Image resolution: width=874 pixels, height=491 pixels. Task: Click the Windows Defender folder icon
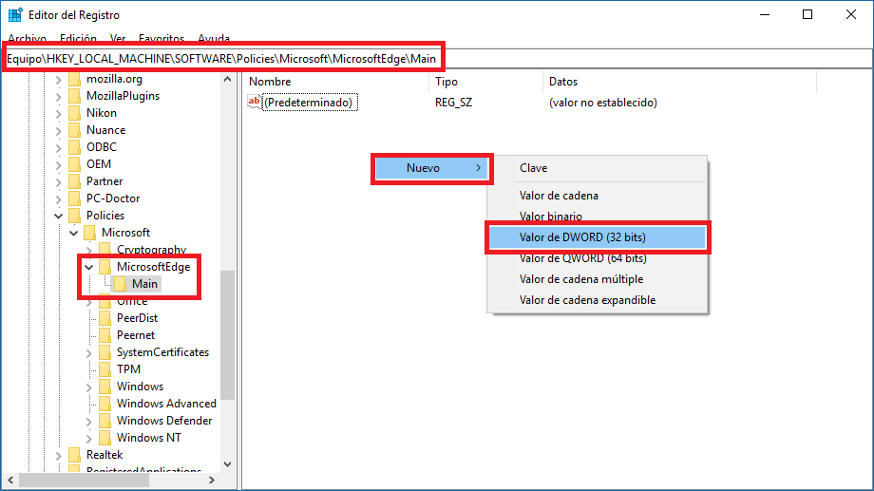point(104,421)
